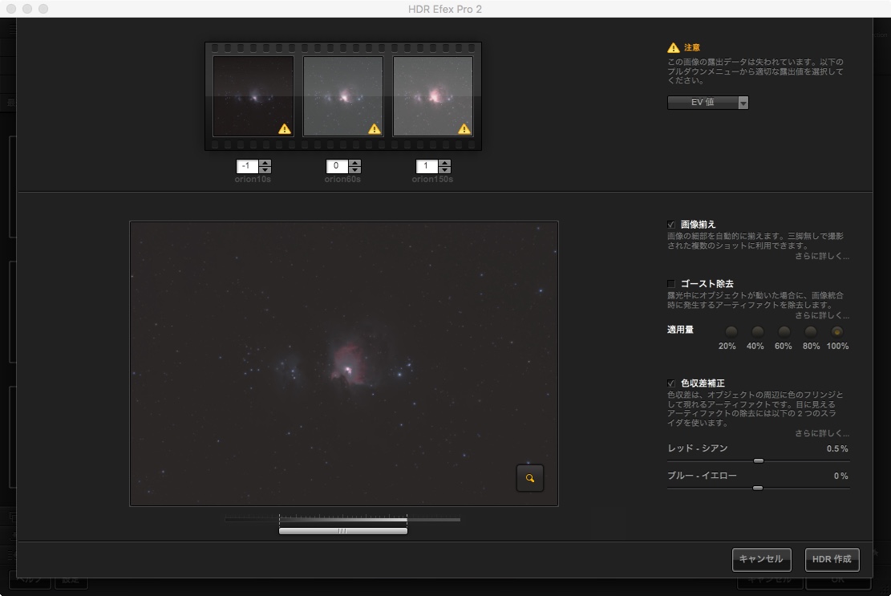Click the 0 % blue-yellow value
The height and width of the screenshot is (596, 891).
(x=841, y=476)
